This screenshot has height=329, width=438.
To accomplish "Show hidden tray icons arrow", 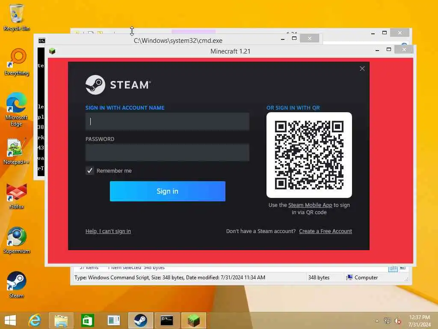I will click(x=377, y=321).
